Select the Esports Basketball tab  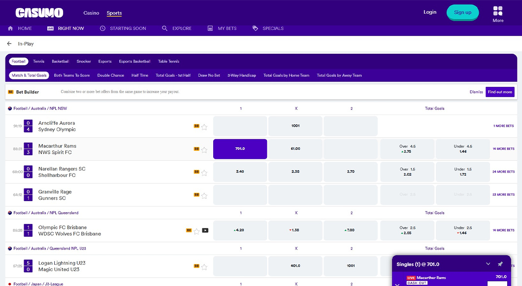click(134, 61)
